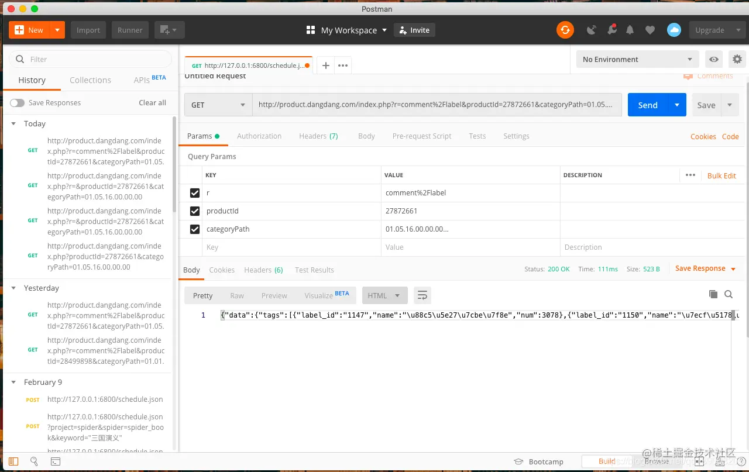Screen dimensions: 749x472
Task: Open Bootcamp in the status bar
Action: tap(538, 461)
